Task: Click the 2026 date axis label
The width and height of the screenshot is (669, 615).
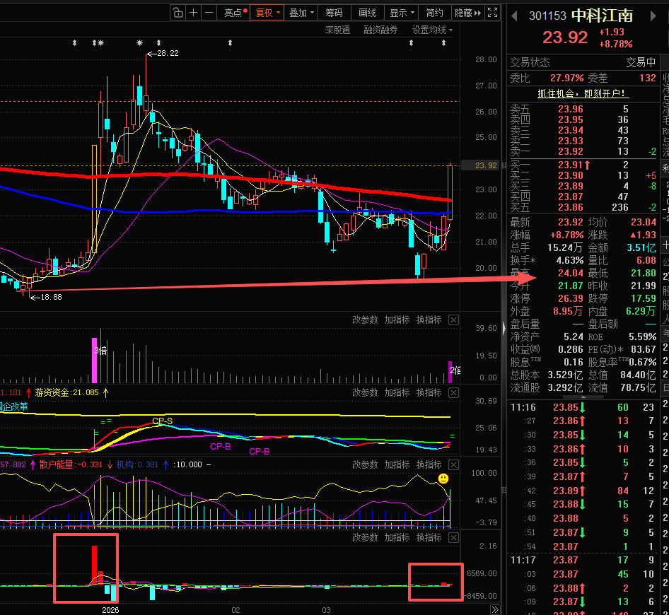Action: pyautogui.click(x=110, y=610)
